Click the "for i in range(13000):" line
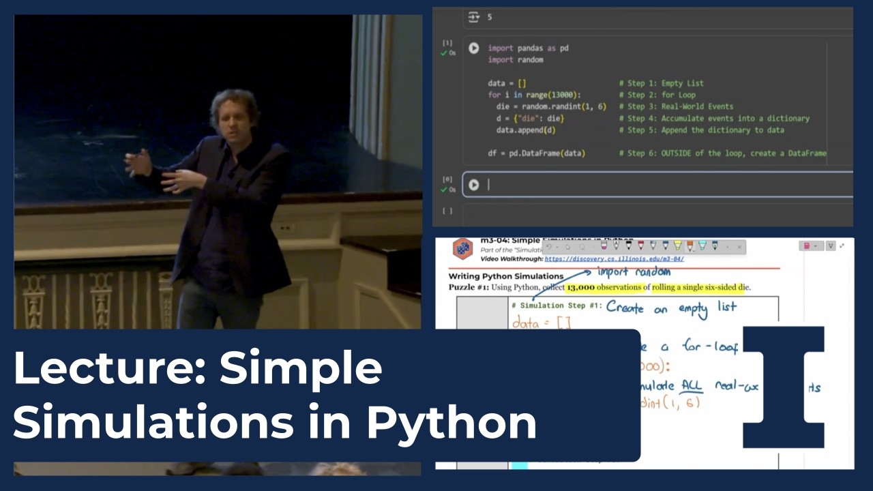Image resolution: width=873 pixels, height=491 pixels. tap(535, 95)
